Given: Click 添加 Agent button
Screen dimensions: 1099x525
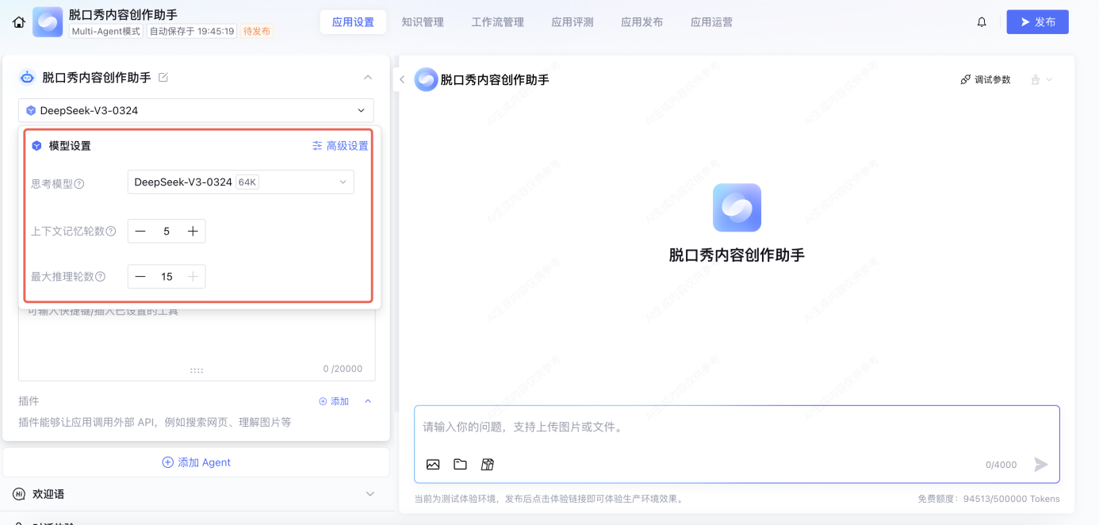Looking at the screenshot, I should coord(196,462).
